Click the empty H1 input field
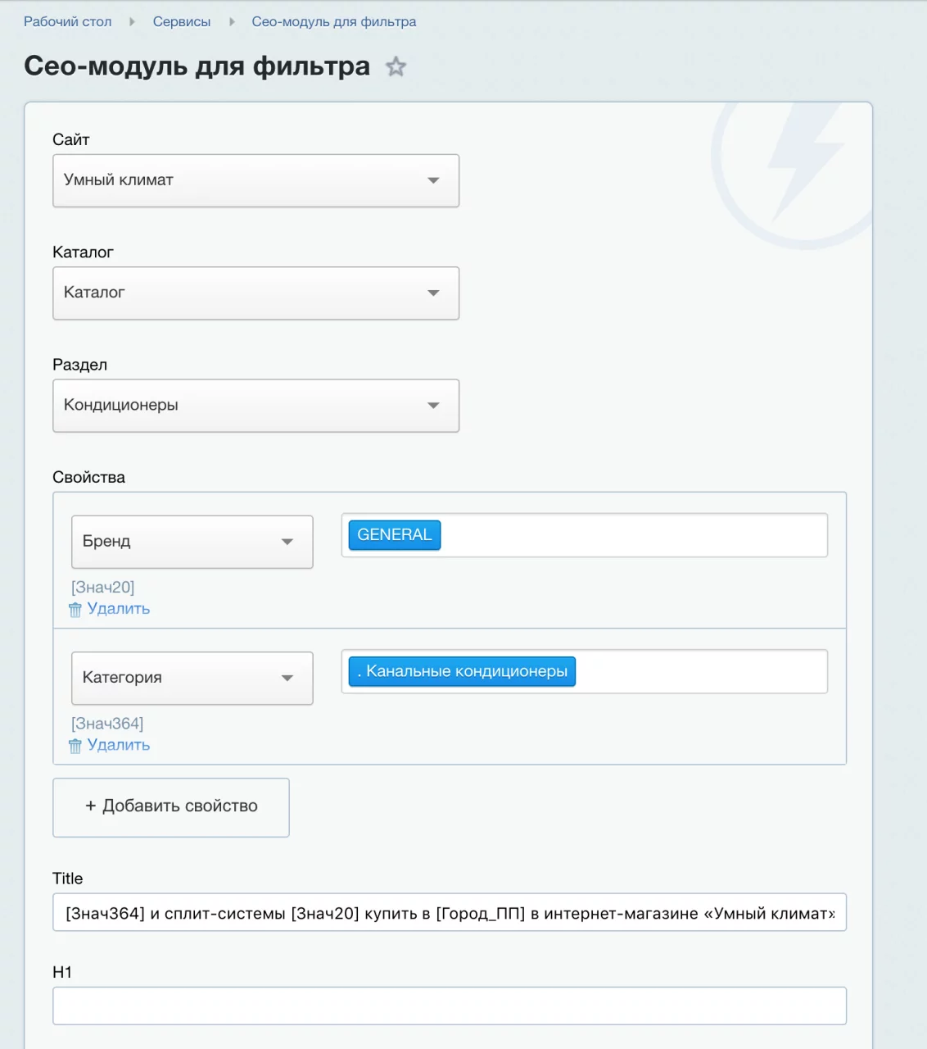 tap(449, 1006)
